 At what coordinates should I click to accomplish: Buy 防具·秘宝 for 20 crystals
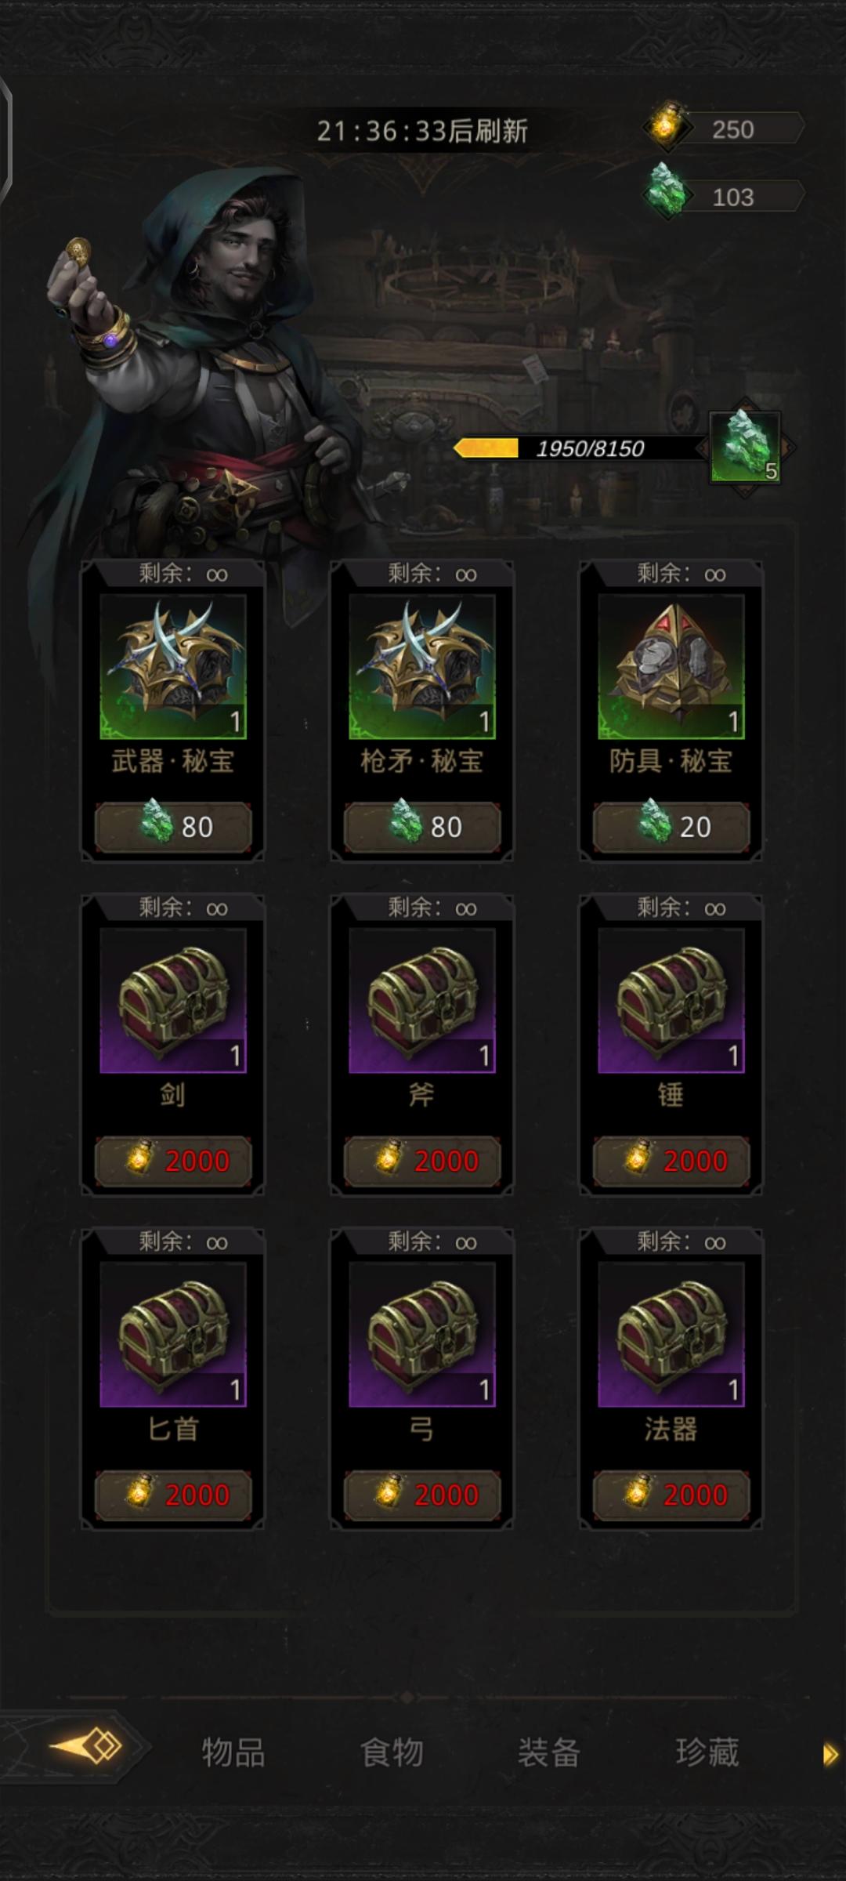[x=671, y=827]
